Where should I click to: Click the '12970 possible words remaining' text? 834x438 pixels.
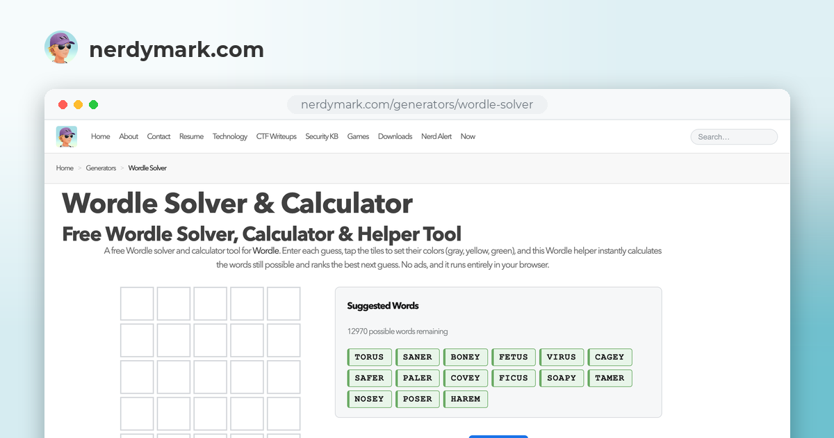pos(398,332)
